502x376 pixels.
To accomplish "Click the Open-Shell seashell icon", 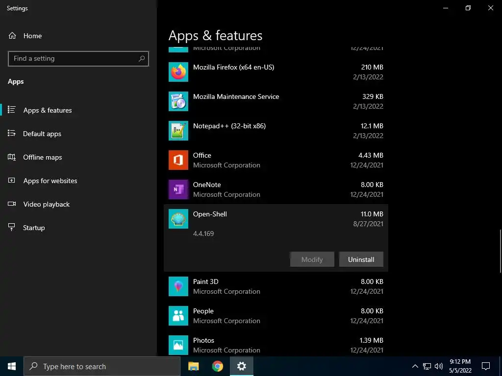I will coord(178,219).
